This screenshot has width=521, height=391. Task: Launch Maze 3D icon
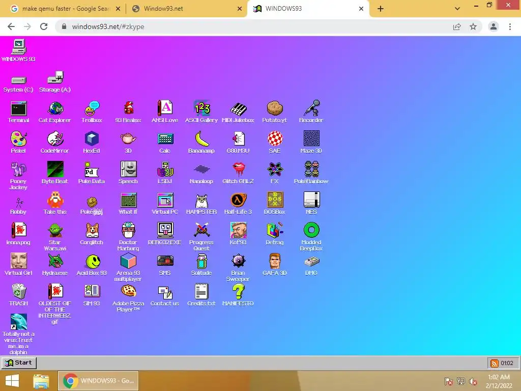(x=311, y=143)
